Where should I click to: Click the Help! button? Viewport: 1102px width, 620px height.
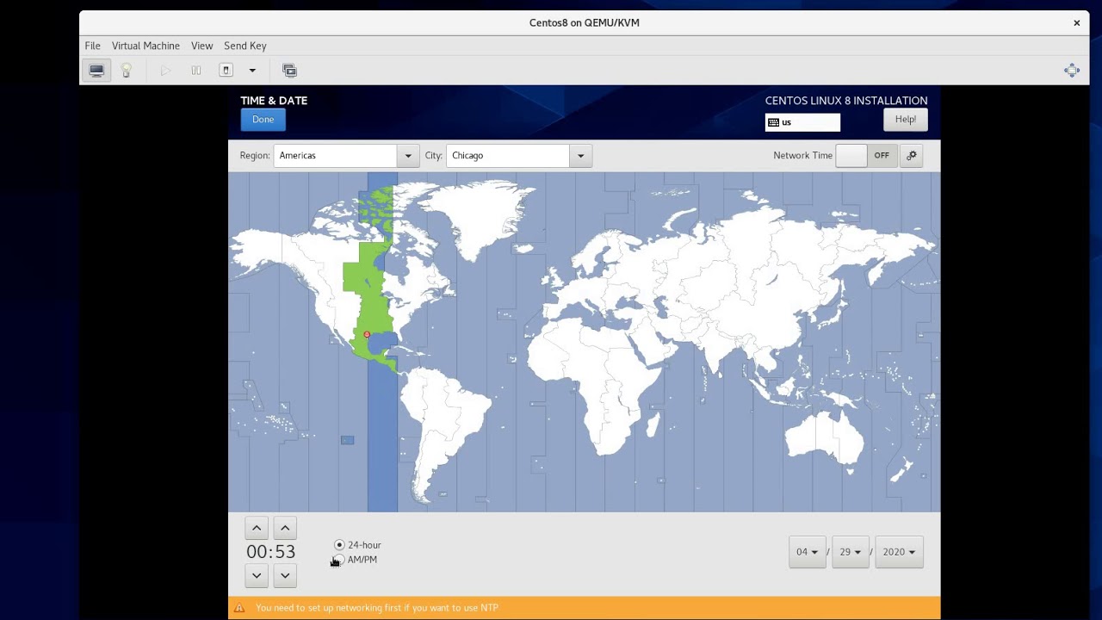click(x=906, y=120)
